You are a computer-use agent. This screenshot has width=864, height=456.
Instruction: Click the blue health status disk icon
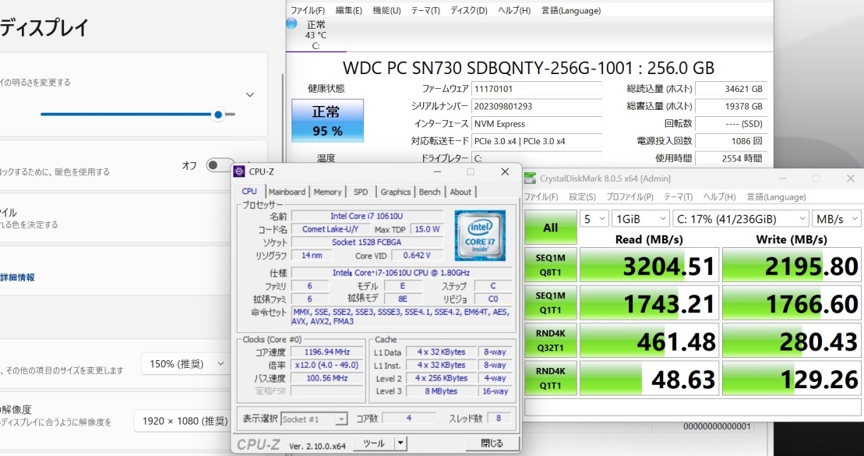click(x=291, y=23)
